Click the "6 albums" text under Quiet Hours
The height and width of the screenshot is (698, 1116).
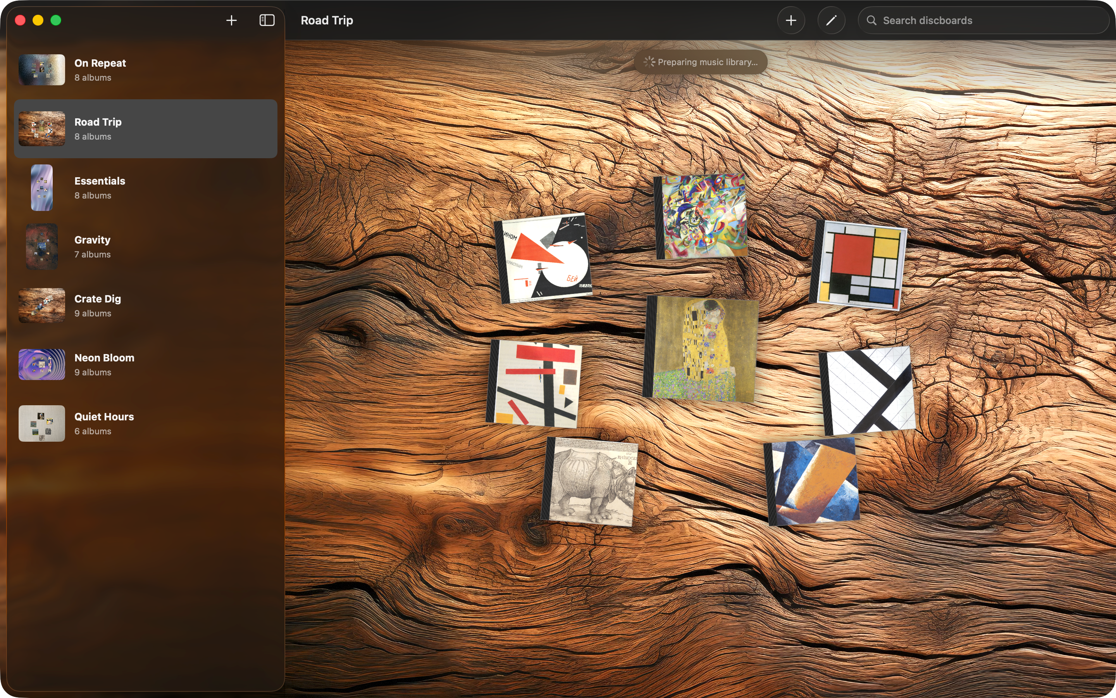point(93,431)
